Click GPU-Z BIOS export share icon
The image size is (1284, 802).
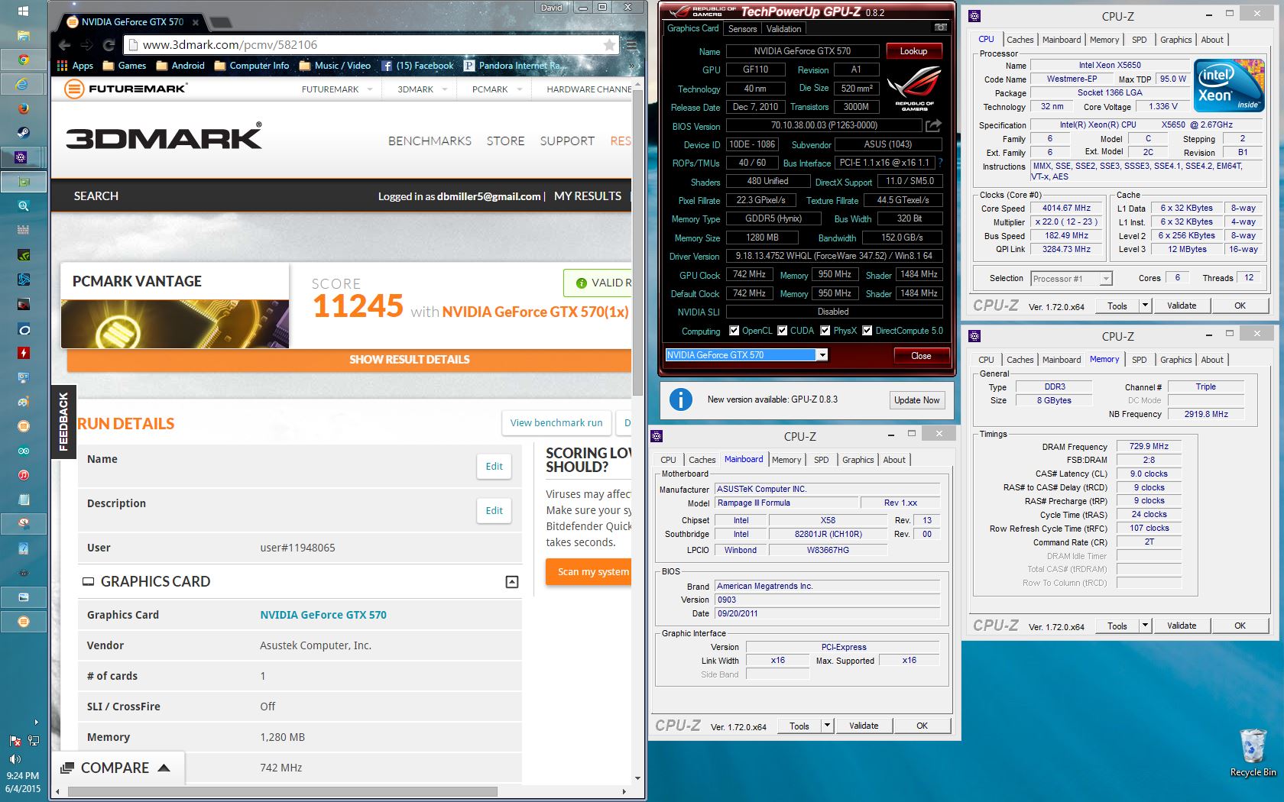(x=933, y=125)
